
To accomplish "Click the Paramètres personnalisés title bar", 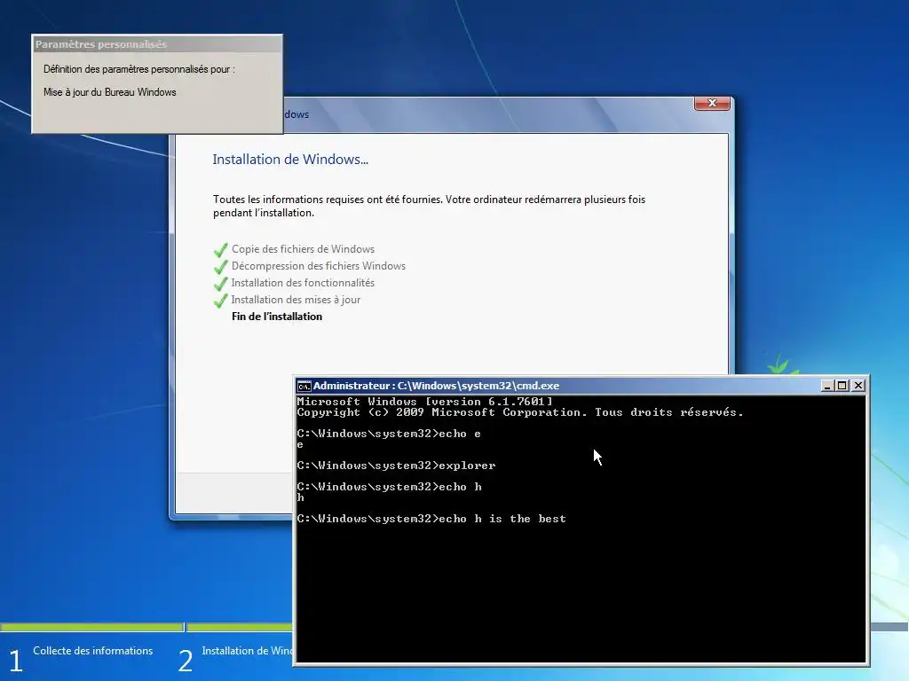I will (x=157, y=44).
